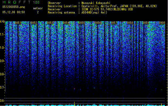Click the date stamp 05.12.06 08:50
This screenshot has width=168, height=106.
coord(14,12)
